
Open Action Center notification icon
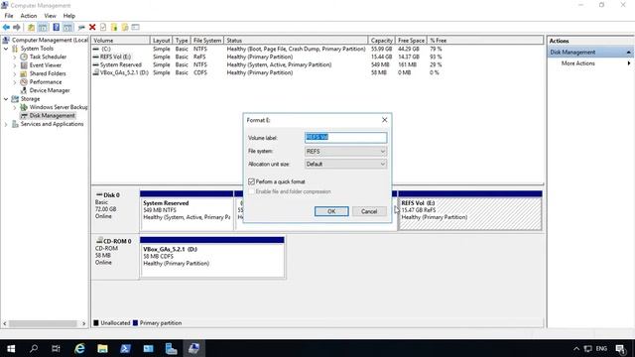[x=620, y=349]
